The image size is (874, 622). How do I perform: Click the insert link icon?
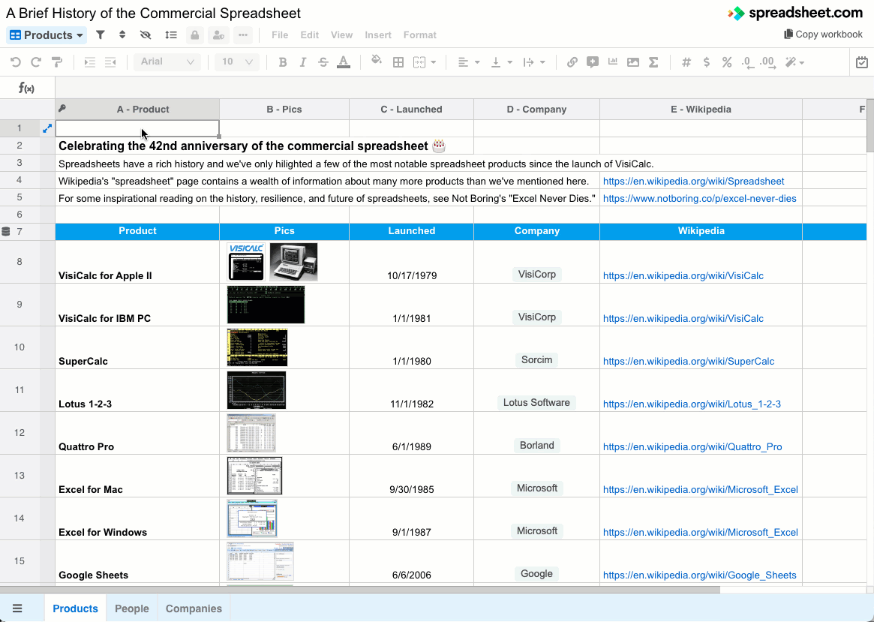[573, 62]
